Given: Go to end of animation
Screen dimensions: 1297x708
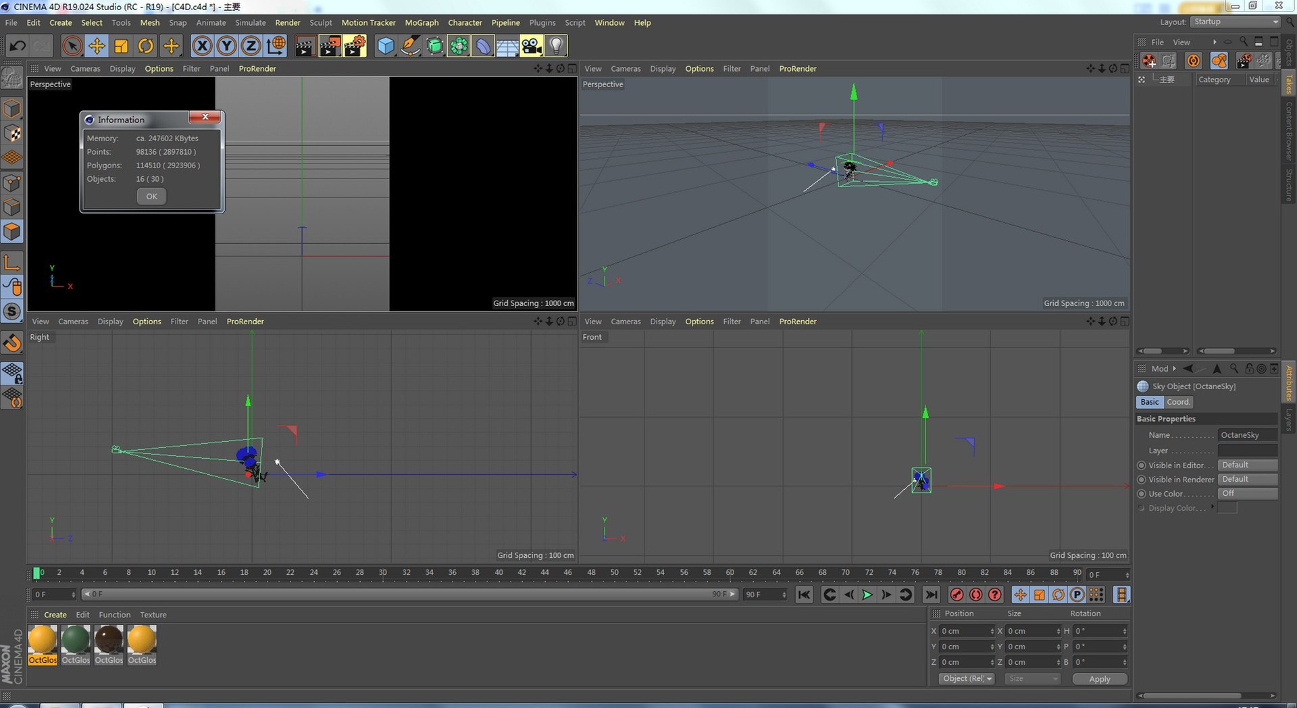Looking at the screenshot, I should point(932,595).
